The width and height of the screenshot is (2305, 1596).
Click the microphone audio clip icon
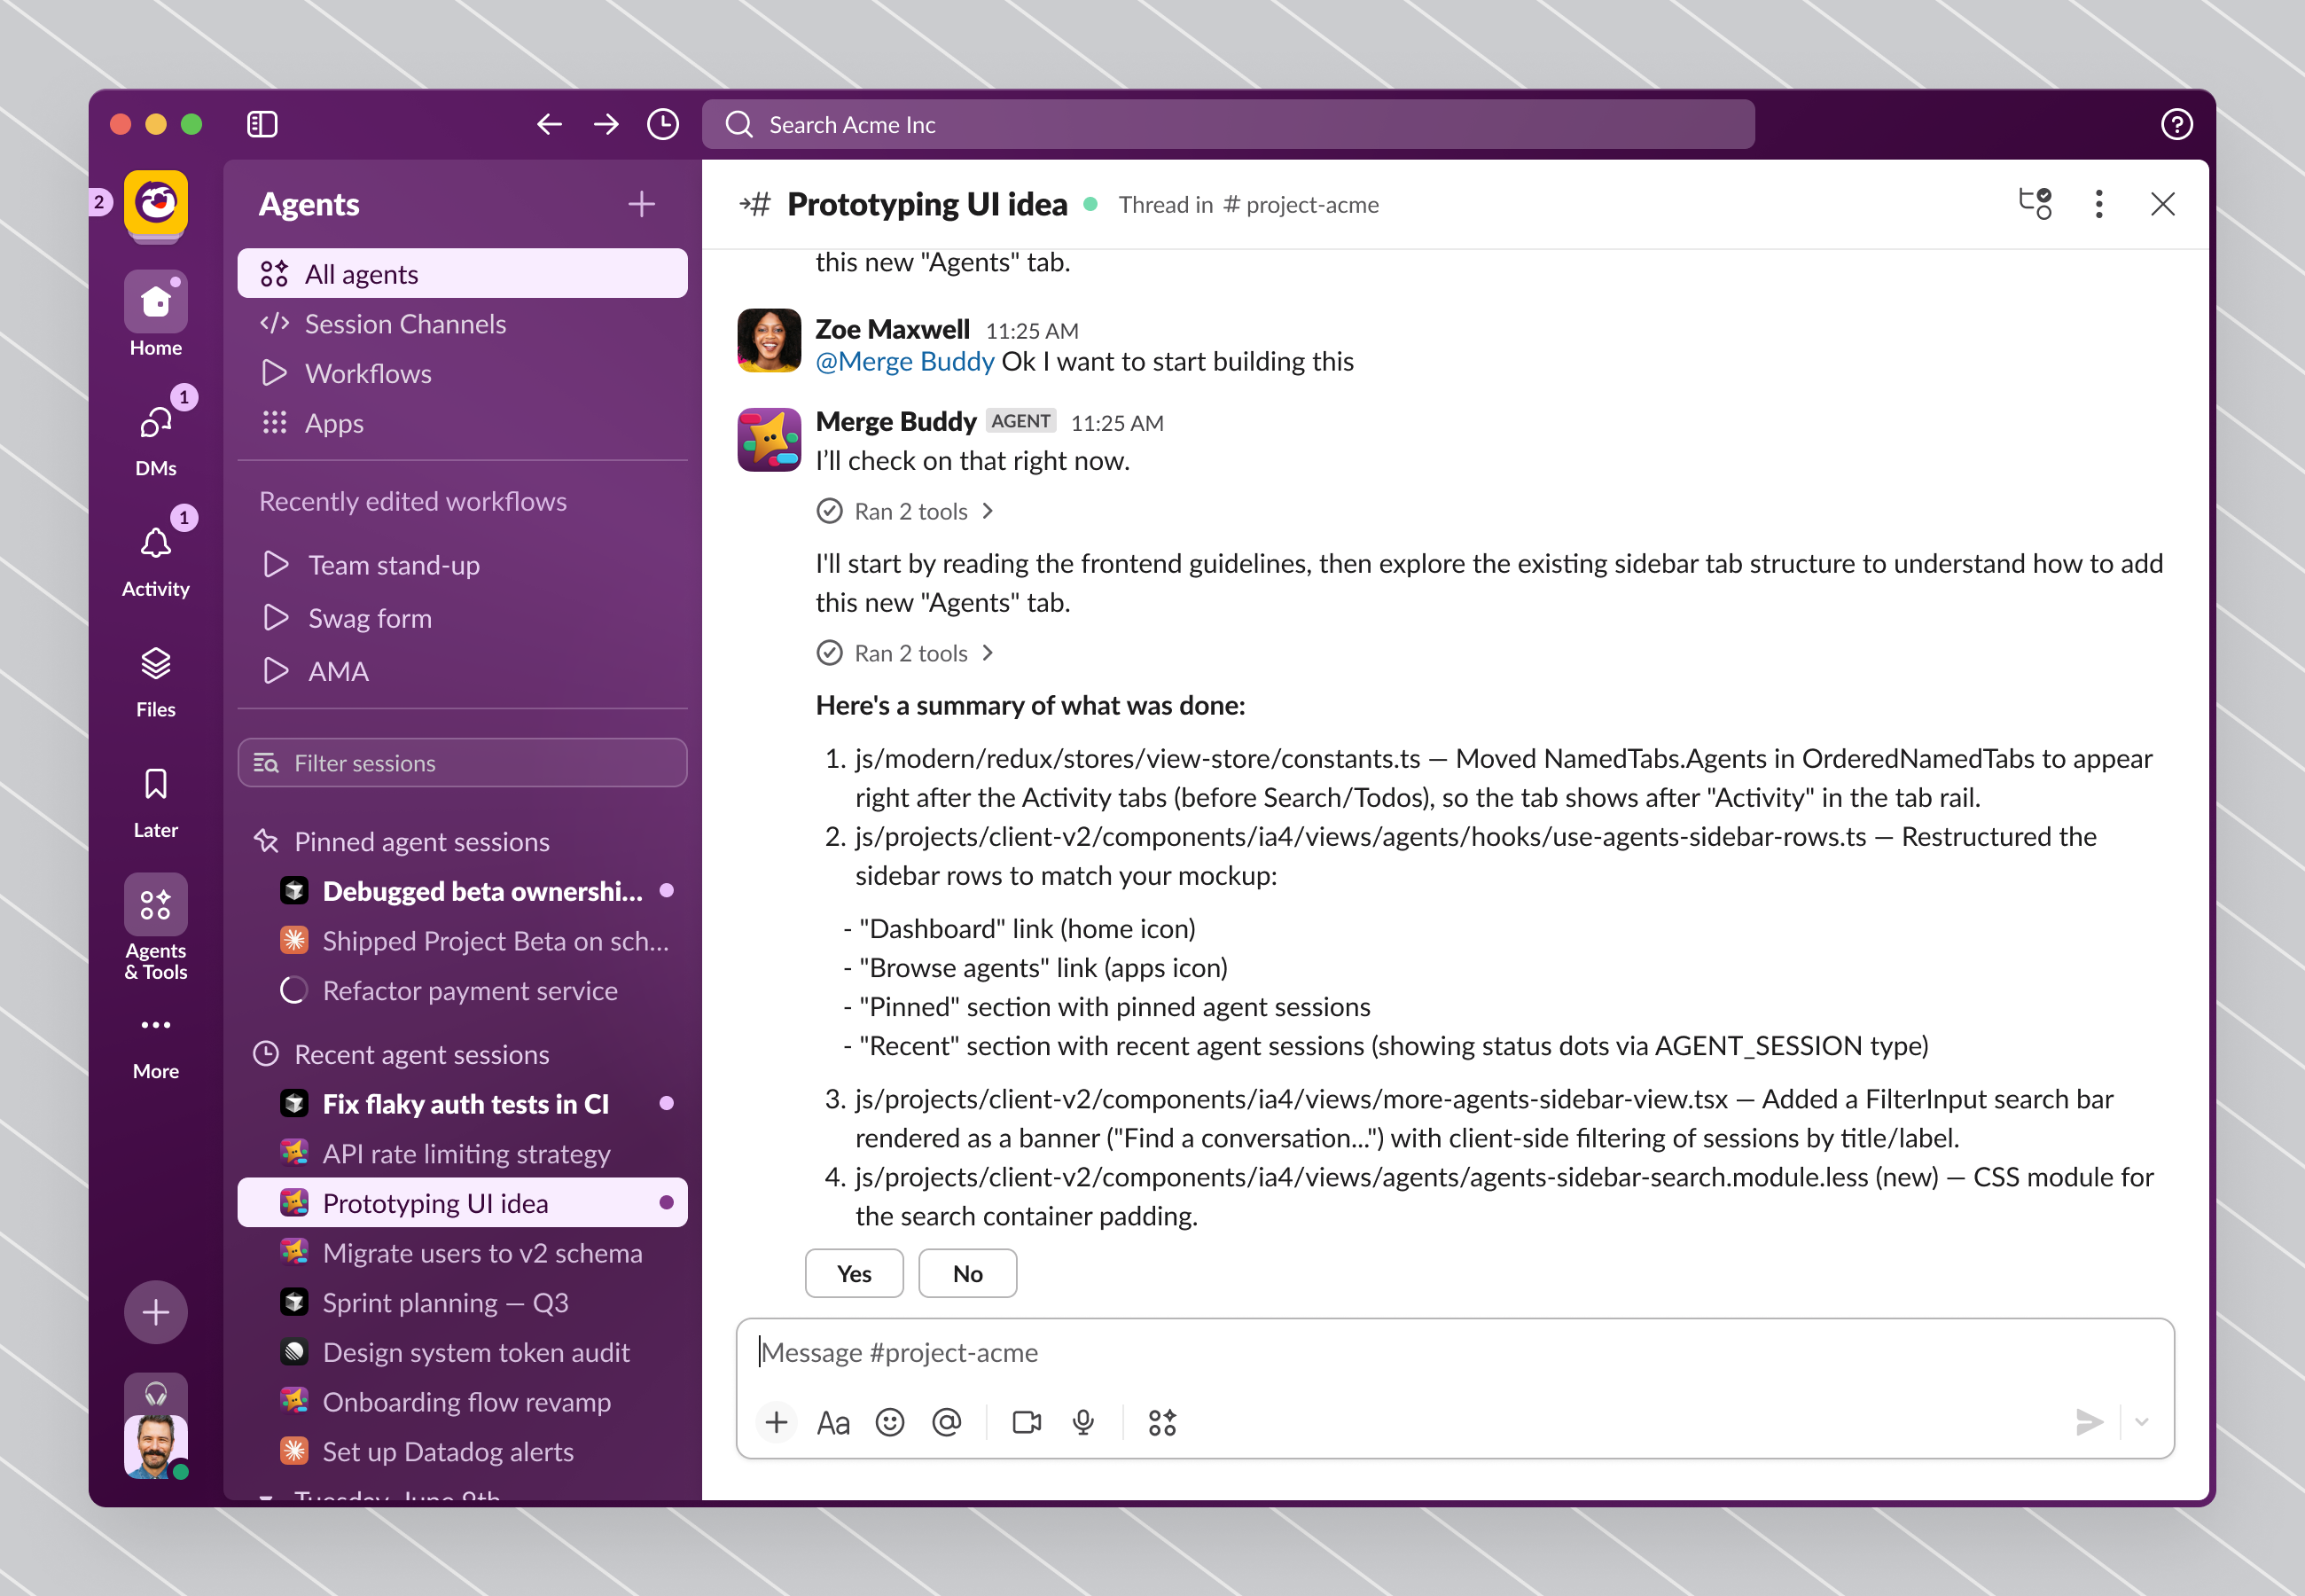(1082, 1421)
